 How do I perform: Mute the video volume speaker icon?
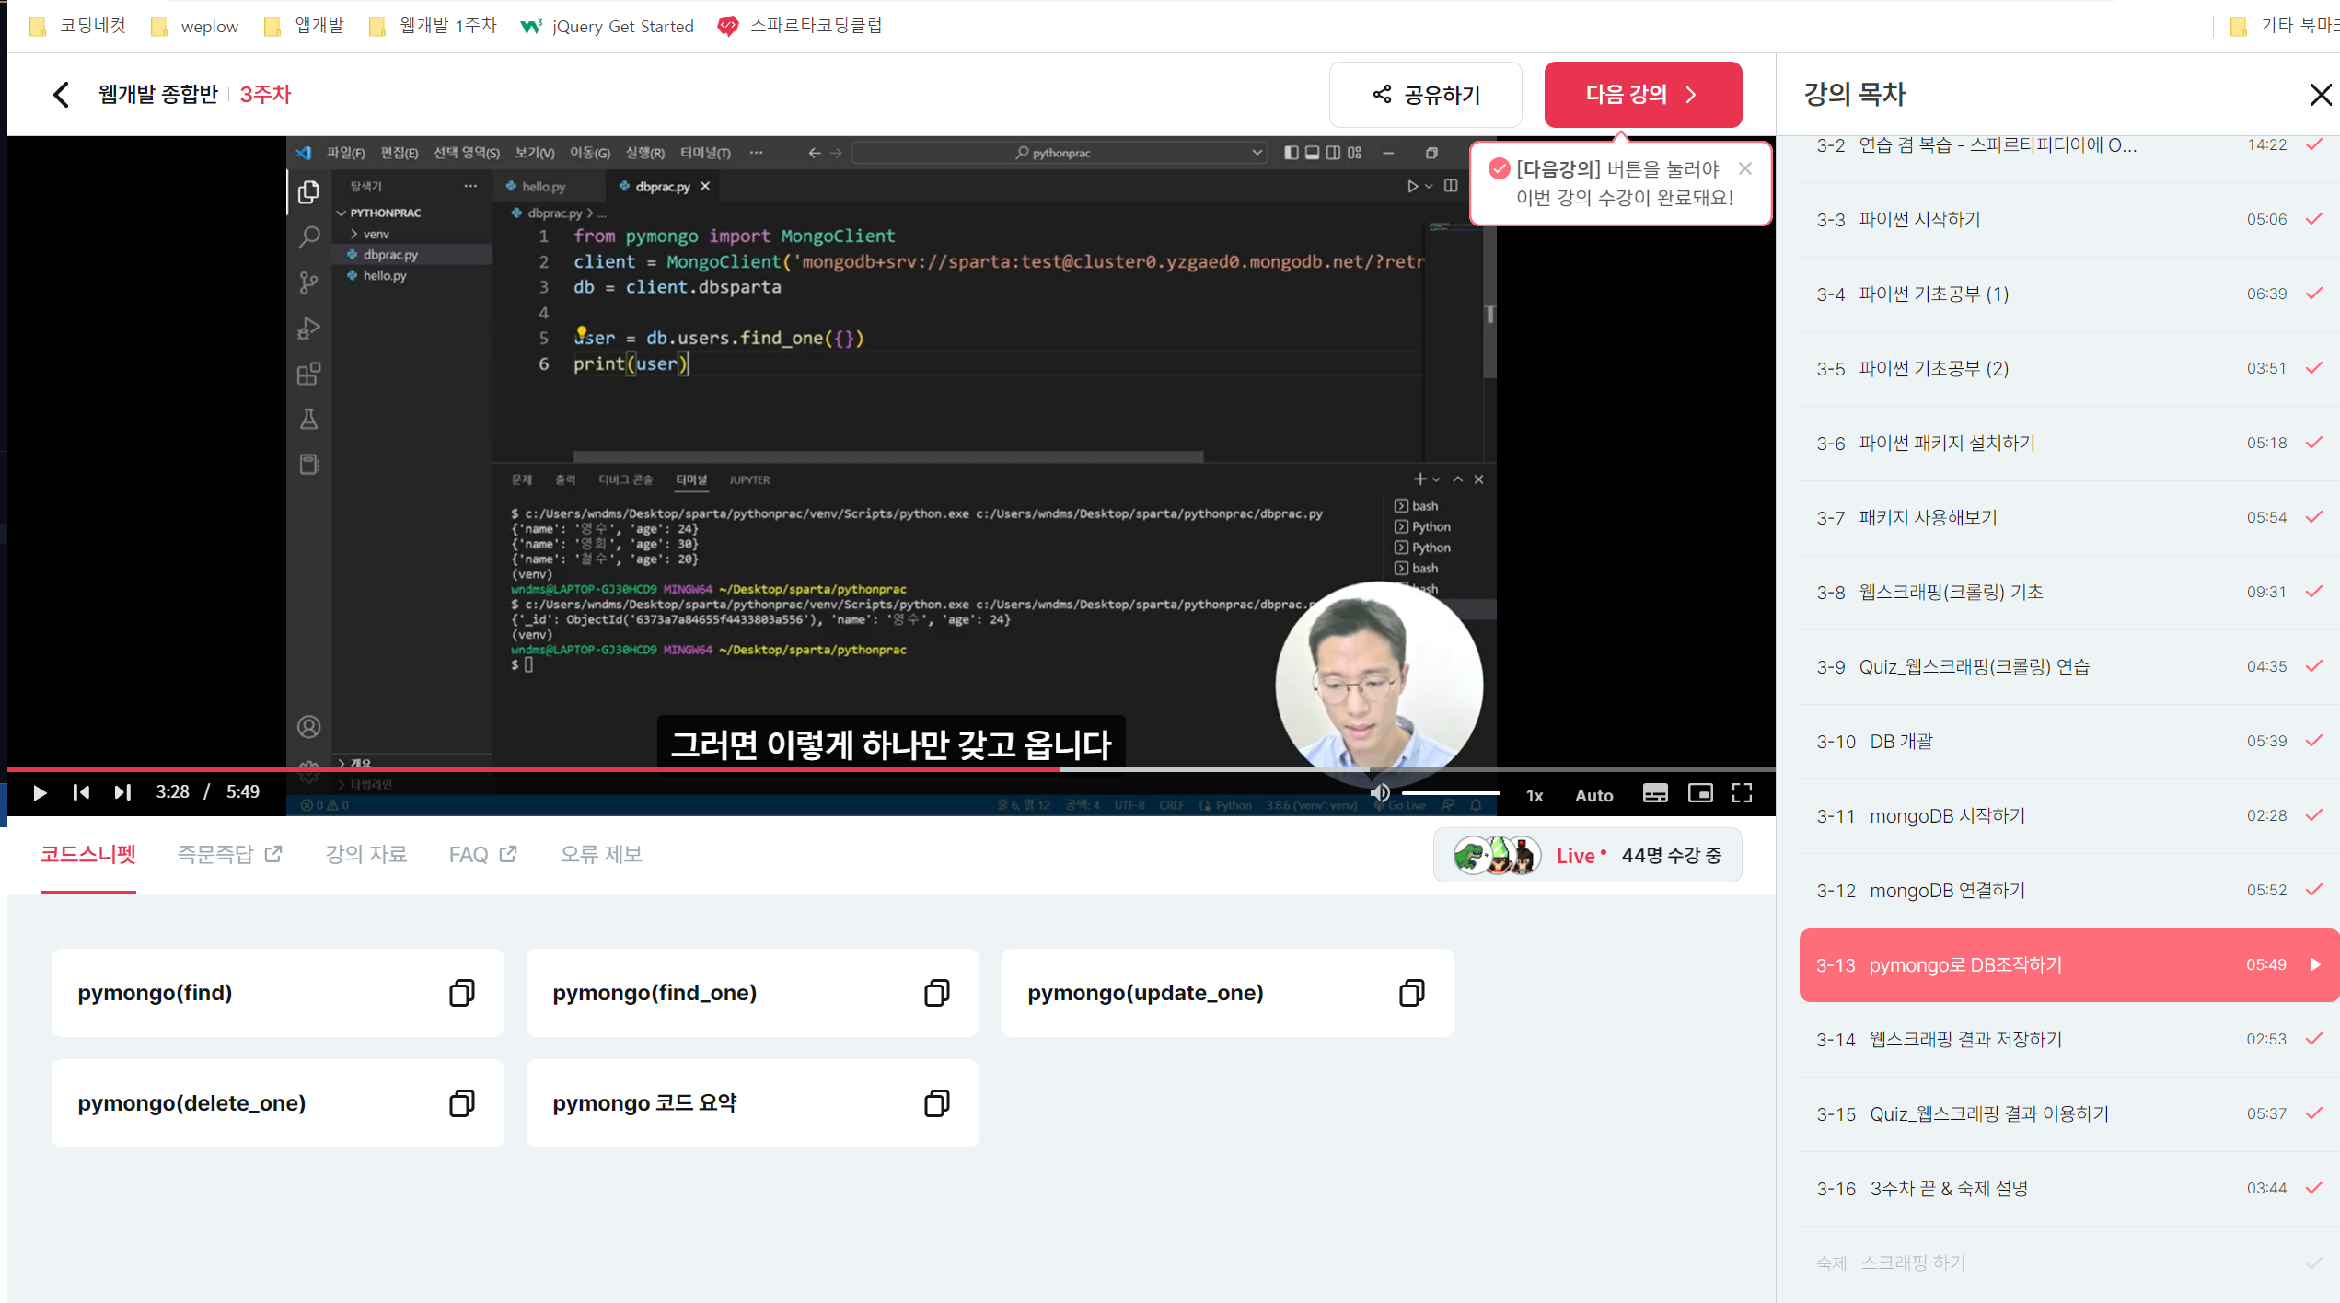(x=1380, y=792)
